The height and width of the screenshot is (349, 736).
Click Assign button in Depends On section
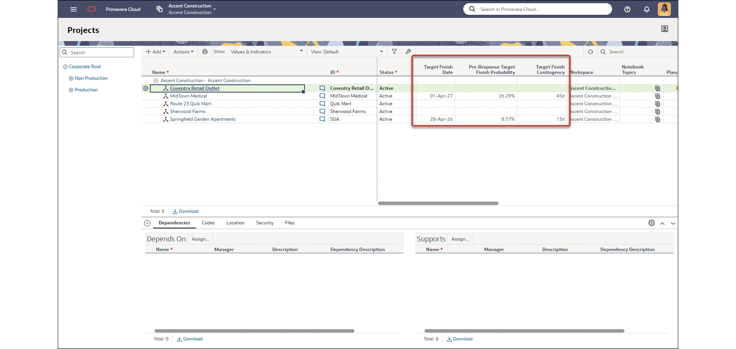click(x=200, y=239)
